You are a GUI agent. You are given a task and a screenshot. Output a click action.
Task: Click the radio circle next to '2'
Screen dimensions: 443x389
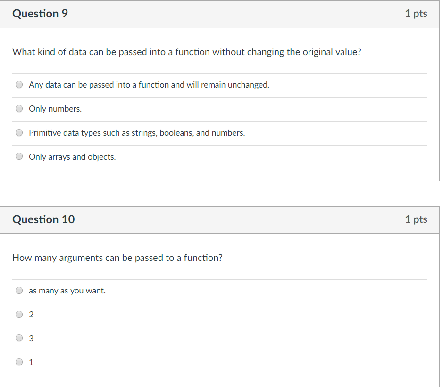point(19,314)
